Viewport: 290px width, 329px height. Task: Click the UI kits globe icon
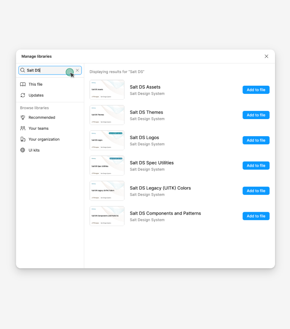pos(23,150)
